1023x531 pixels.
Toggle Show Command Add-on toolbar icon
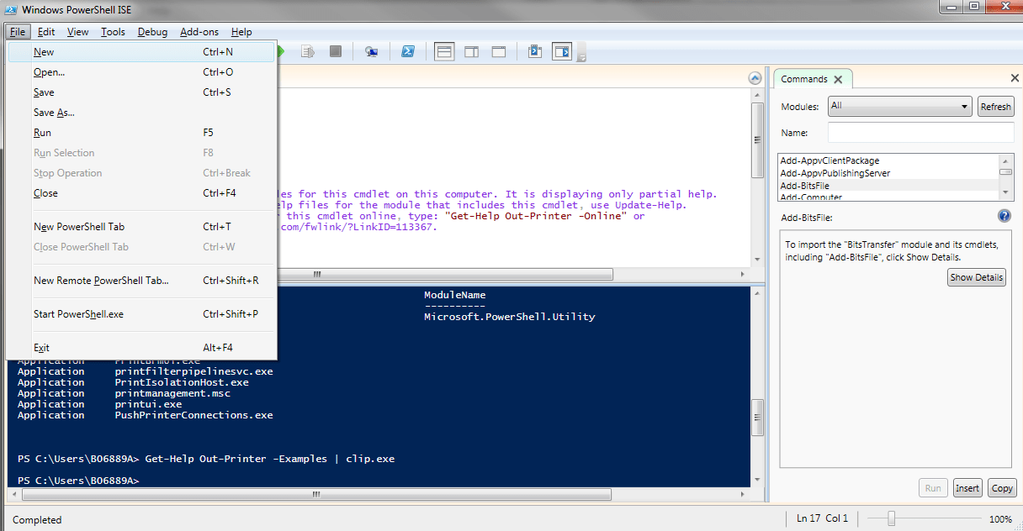click(x=562, y=52)
